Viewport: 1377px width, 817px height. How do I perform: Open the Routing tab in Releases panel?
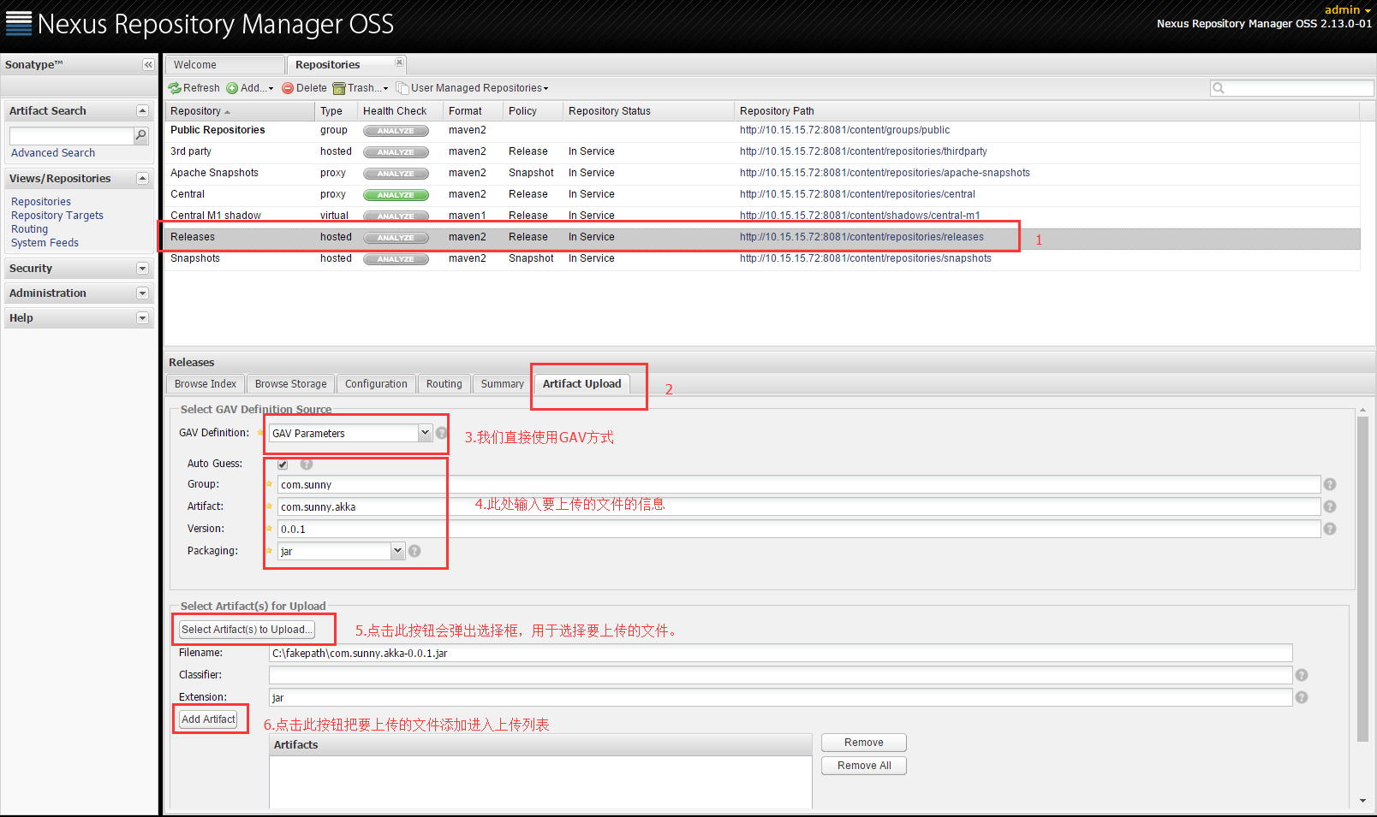pyautogui.click(x=444, y=384)
